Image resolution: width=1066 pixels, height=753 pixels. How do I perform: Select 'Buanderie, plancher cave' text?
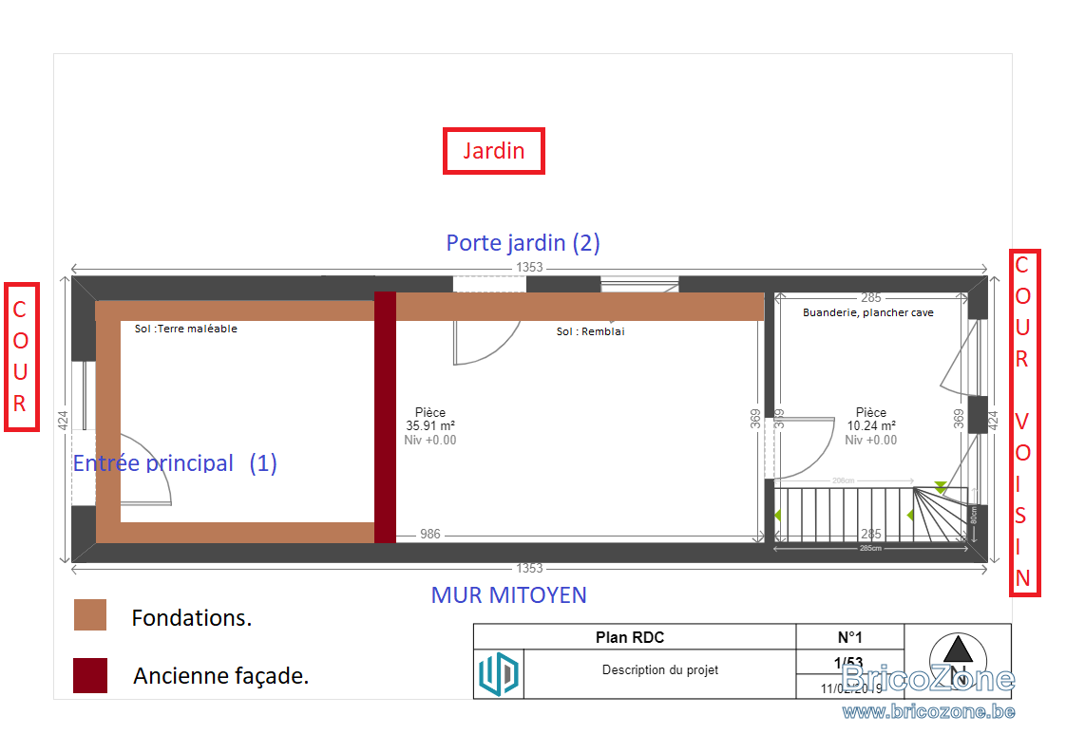868,312
